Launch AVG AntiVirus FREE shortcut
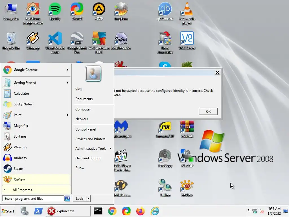This screenshot has width=289, height=217. pos(99,43)
